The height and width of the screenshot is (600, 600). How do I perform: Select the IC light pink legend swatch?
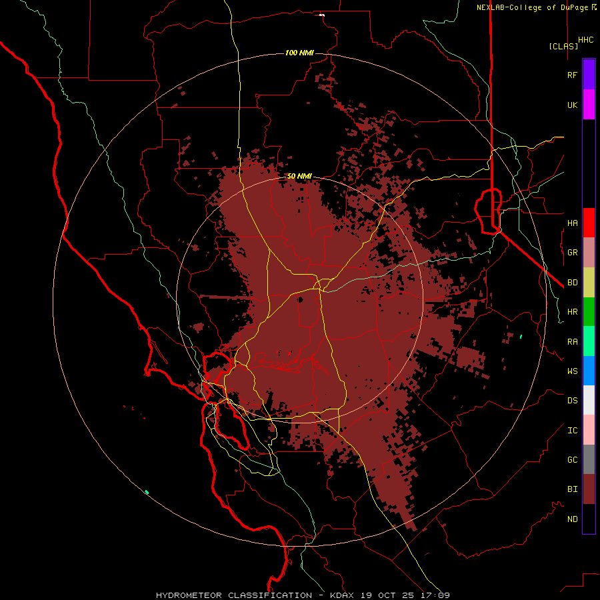tap(589, 430)
